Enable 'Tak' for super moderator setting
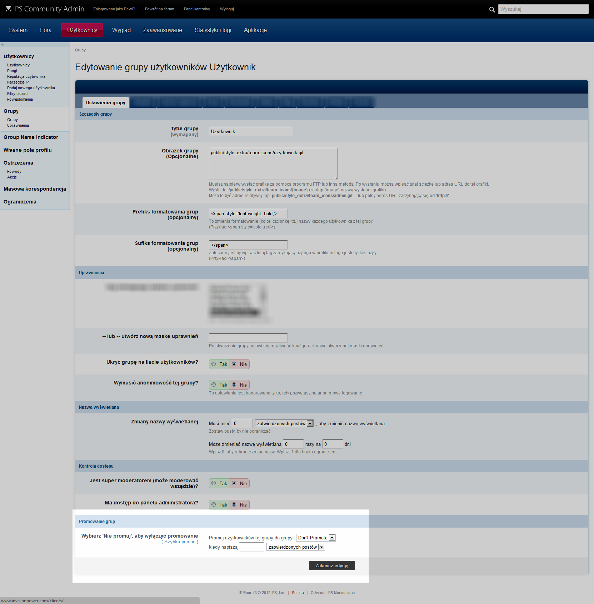 [214, 483]
